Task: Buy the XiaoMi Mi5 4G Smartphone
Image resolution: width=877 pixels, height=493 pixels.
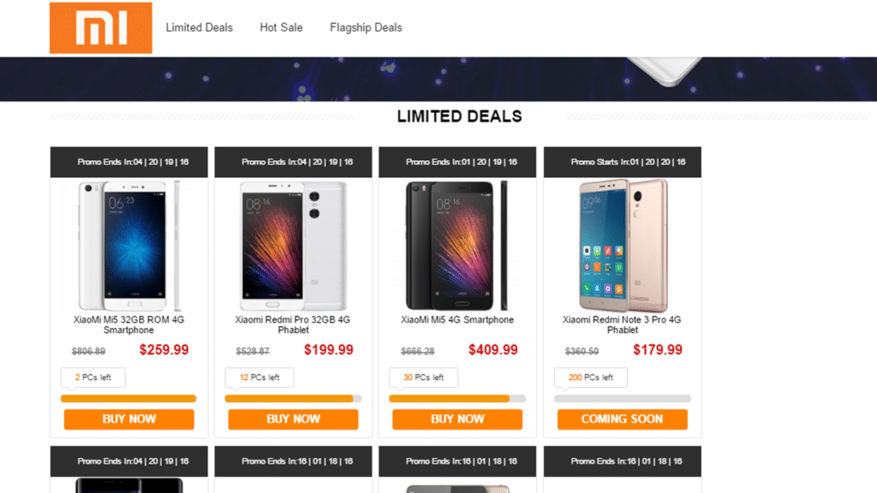Action: [456, 419]
